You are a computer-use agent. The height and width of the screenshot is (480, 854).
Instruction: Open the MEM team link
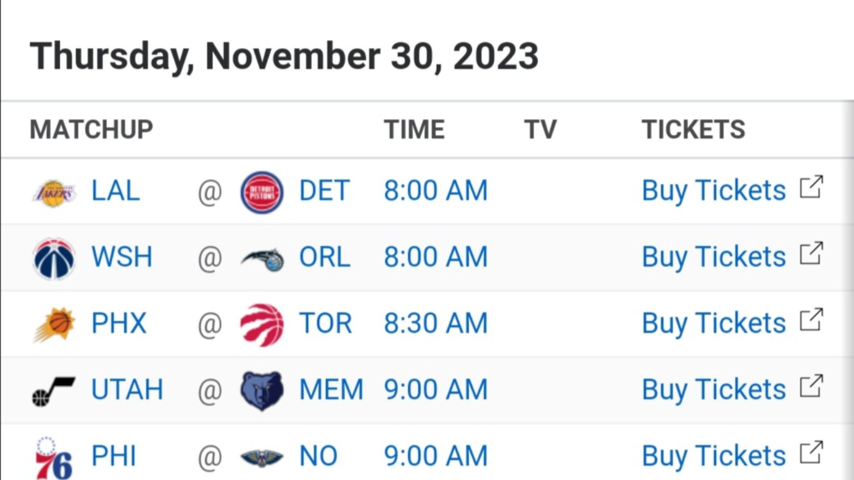331,389
